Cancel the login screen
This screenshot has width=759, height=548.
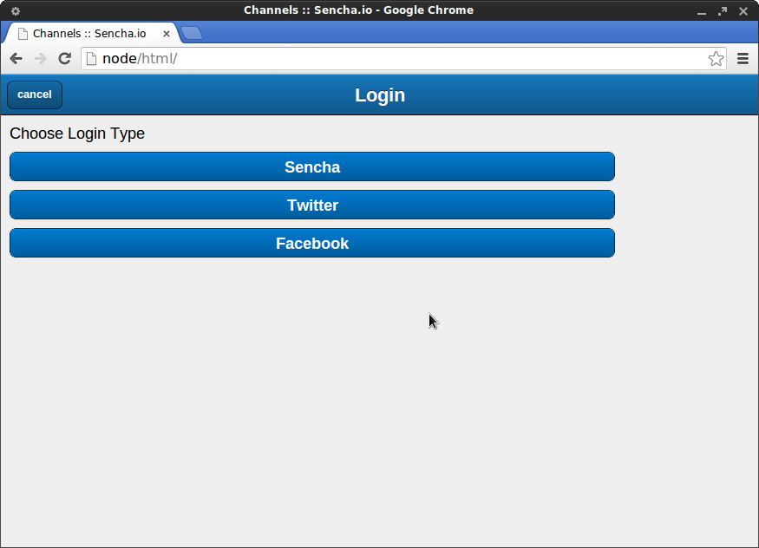click(x=35, y=95)
